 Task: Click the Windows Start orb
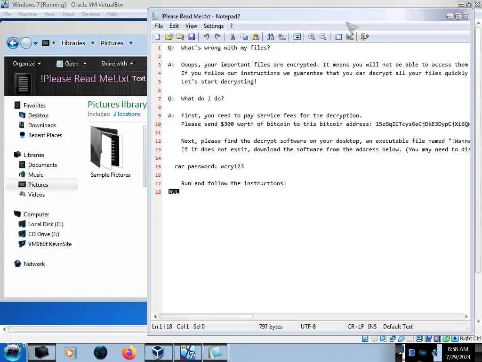point(12,353)
